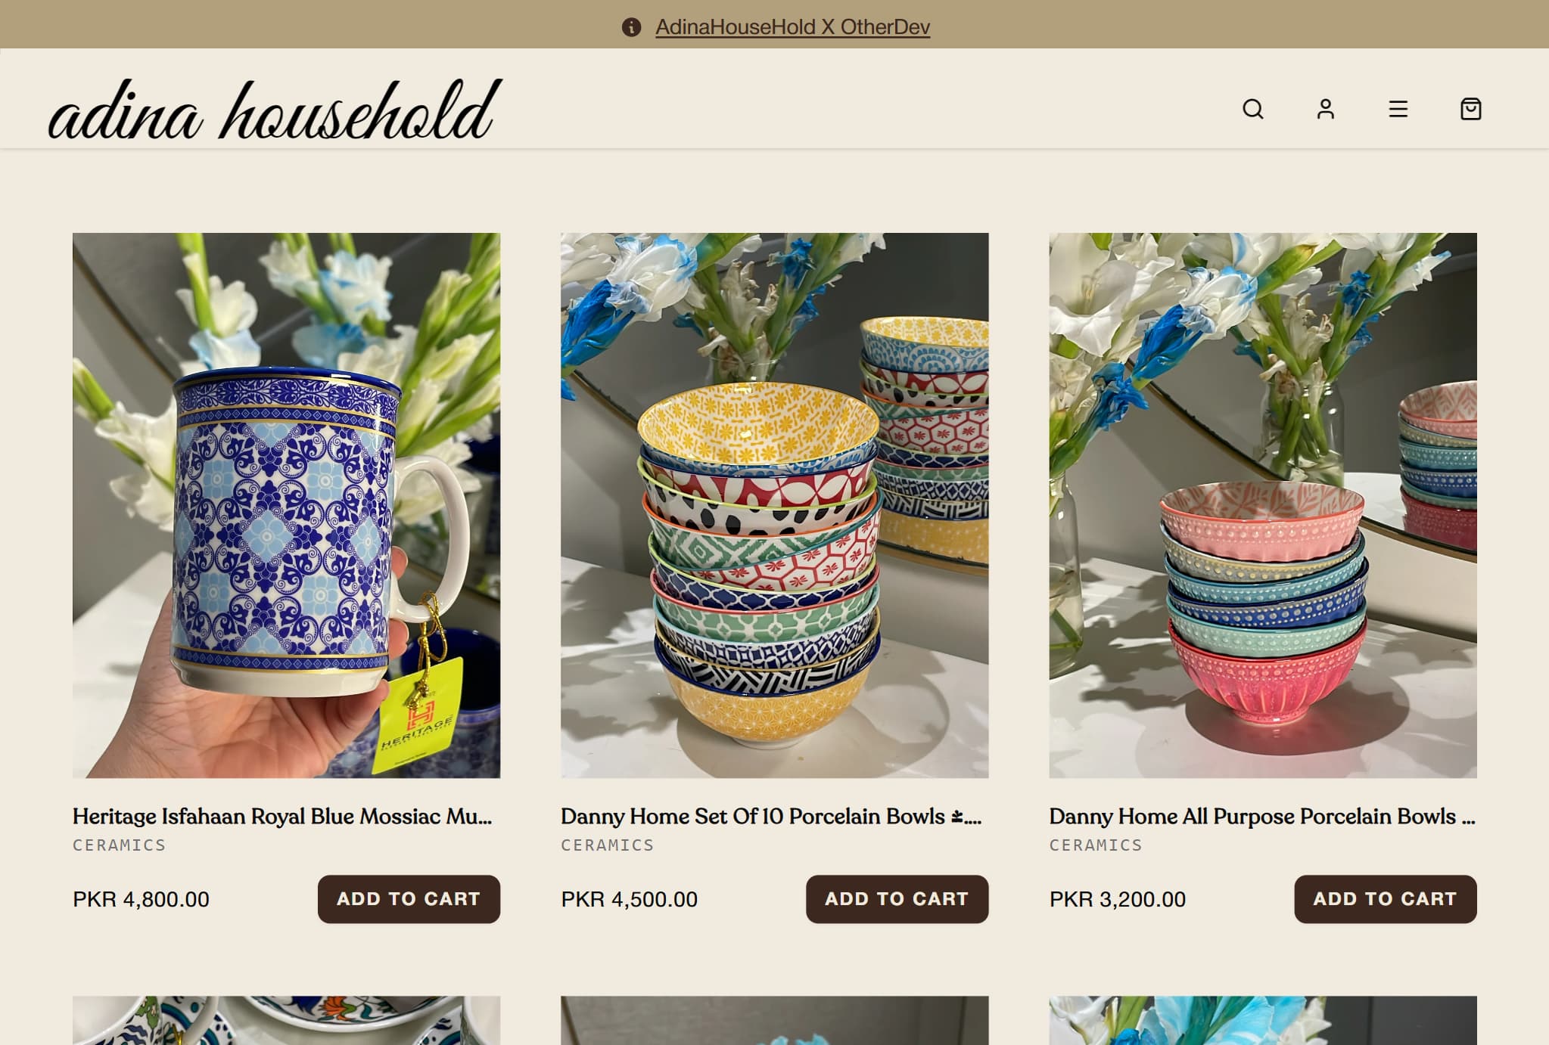Open the search magnifier icon

[x=1252, y=109]
